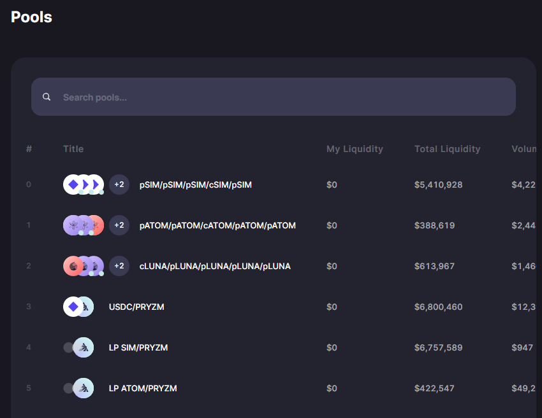Viewport: 542px width, 418px height.
Task: Click total liquidity $5,410,928
Action: pyautogui.click(x=438, y=185)
